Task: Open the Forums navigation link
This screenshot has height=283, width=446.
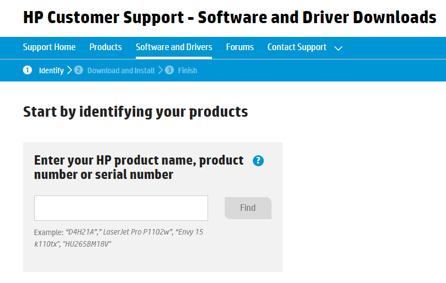Action: point(240,47)
